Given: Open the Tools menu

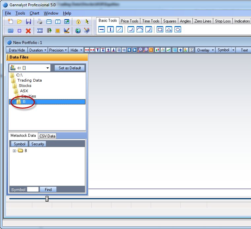Looking at the screenshot, I should coord(20,13).
